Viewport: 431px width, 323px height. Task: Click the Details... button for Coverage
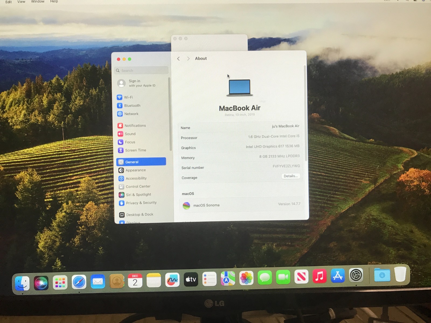291,176
